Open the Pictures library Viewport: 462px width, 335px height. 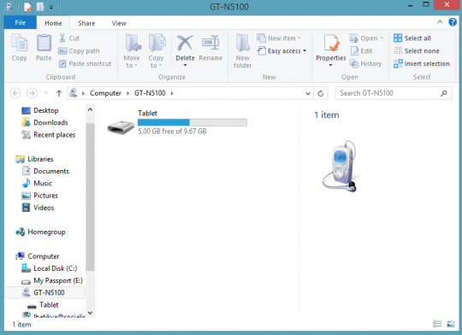pos(39,196)
